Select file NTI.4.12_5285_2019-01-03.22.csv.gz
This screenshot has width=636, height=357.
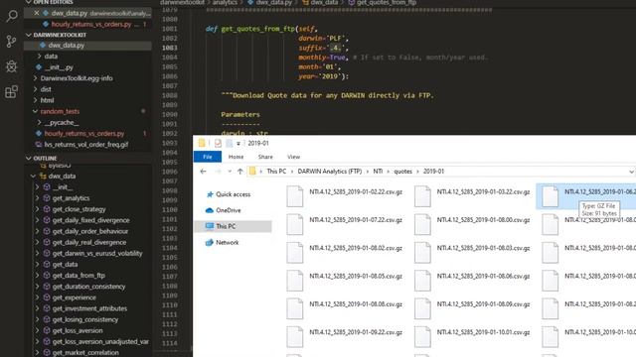point(473,196)
